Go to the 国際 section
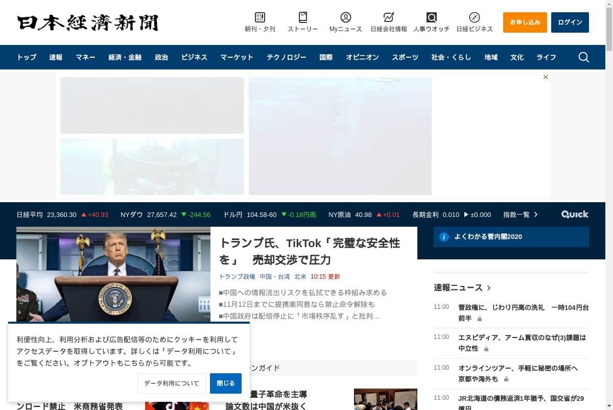 (x=326, y=57)
